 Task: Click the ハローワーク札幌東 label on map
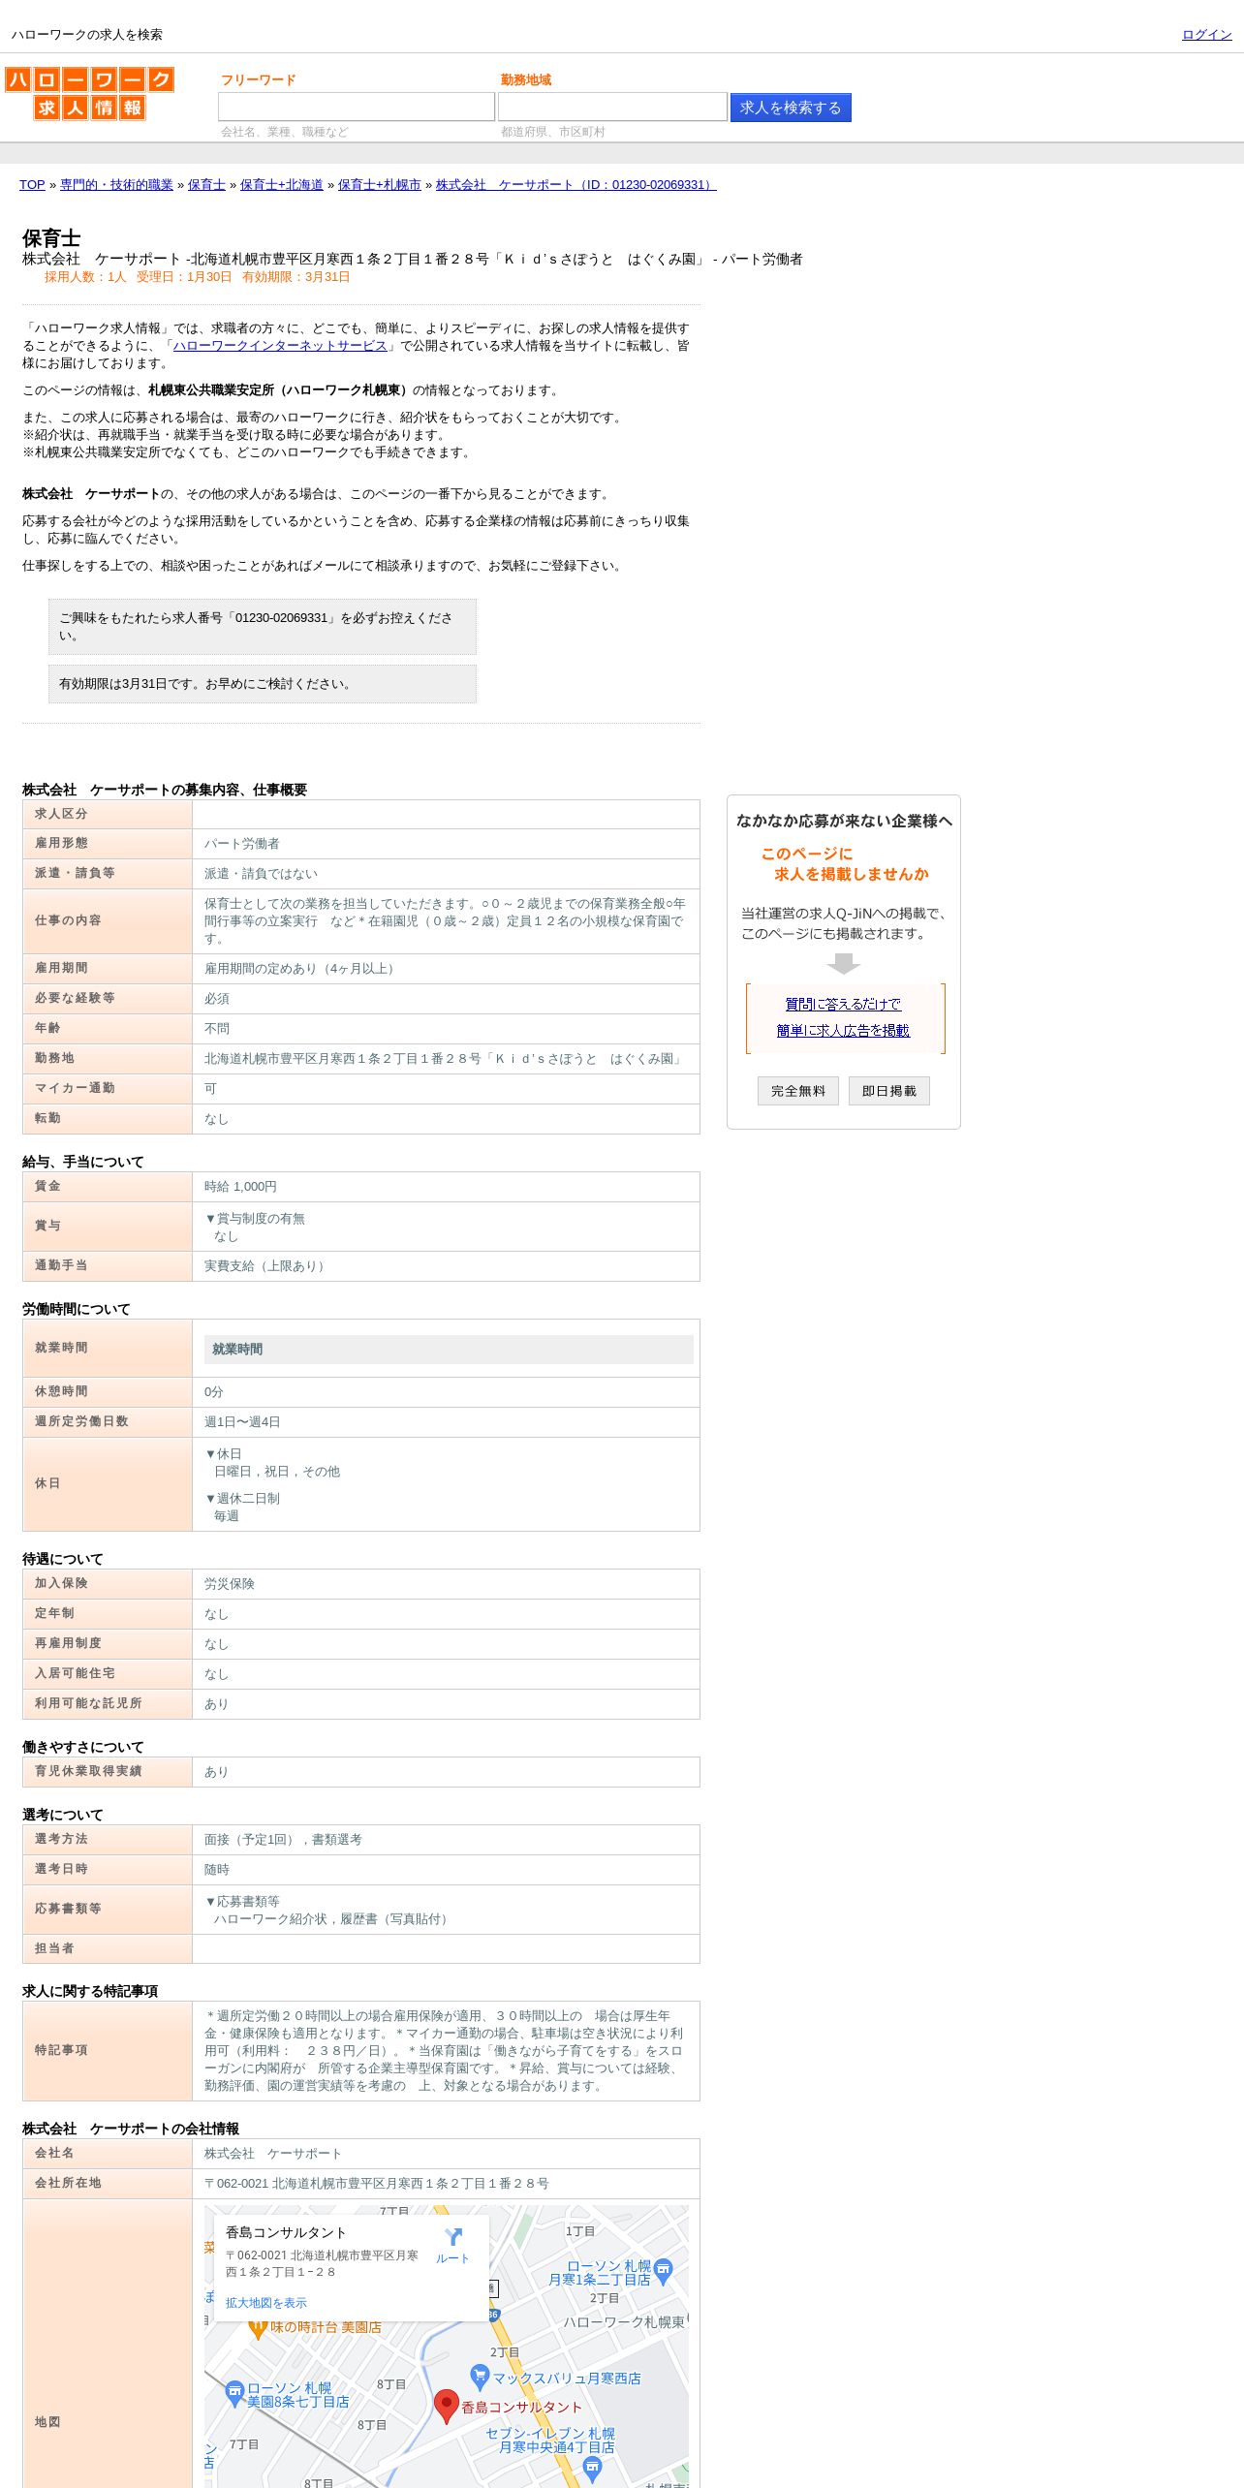[x=624, y=2322]
